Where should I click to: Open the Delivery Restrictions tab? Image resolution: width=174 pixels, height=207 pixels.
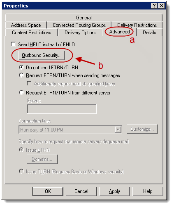pyautogui.click(x=137, y=25)
